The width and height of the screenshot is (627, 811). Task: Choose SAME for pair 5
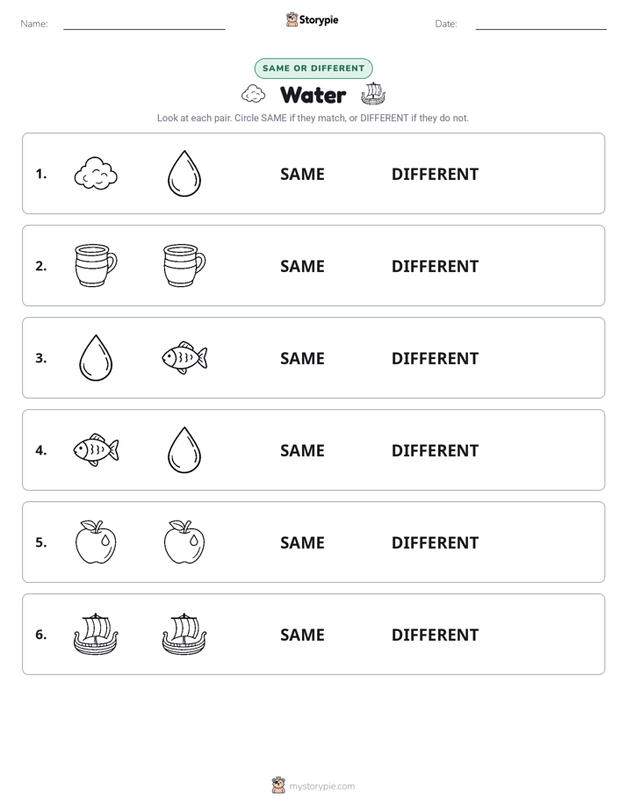(303, 542)
